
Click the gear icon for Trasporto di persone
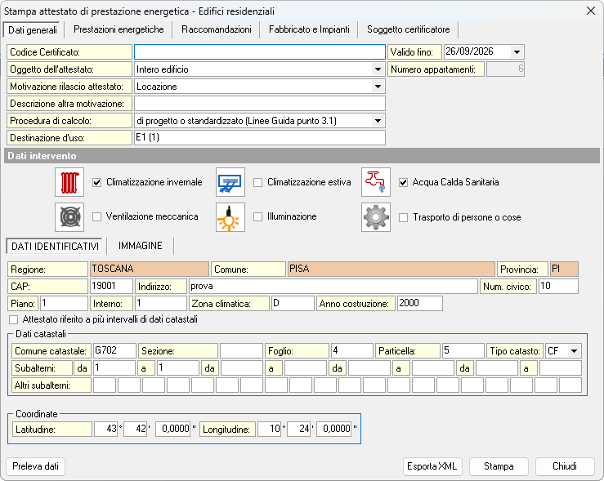coord(376,217)
